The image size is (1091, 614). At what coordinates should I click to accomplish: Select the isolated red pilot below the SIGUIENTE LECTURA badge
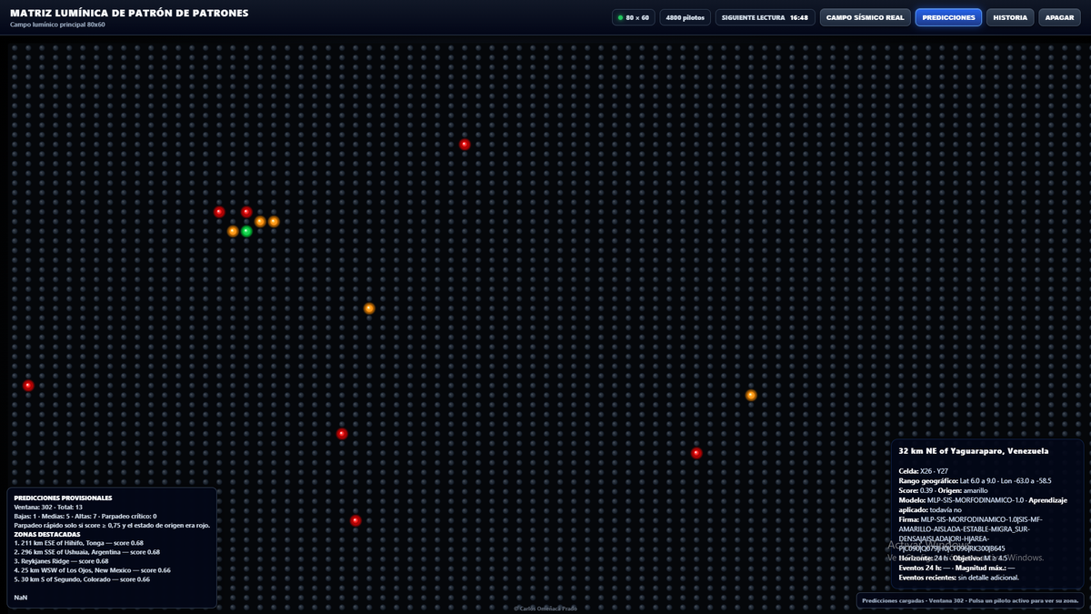click(x=465, y=144)
